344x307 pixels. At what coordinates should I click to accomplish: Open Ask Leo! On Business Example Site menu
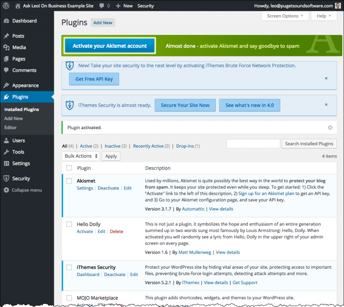point(58,6)
